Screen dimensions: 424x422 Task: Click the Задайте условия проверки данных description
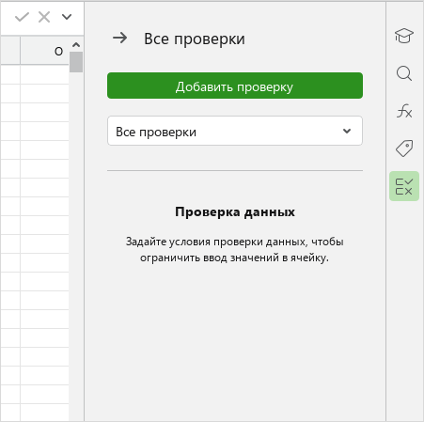pyautogui.click(x=235, y=250)
